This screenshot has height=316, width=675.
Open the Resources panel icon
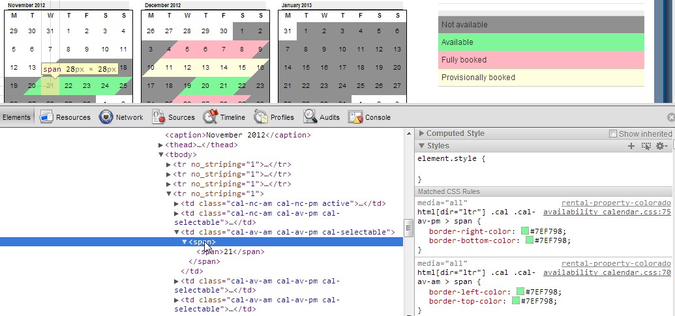(46, 117)
